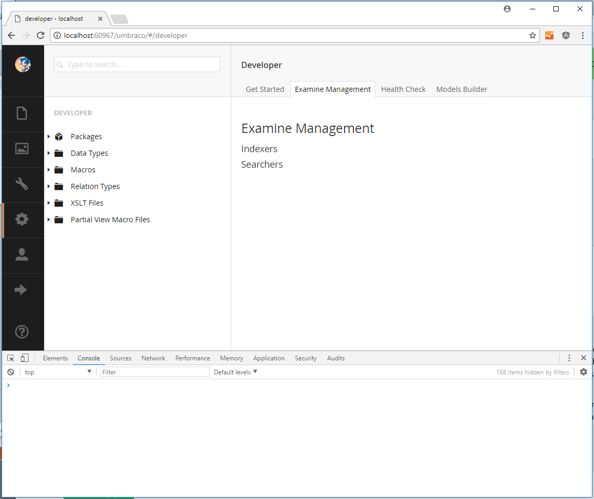594x499 pixels.
Task: Expand the Macros tree node arrow
Action: pos(49,170)
